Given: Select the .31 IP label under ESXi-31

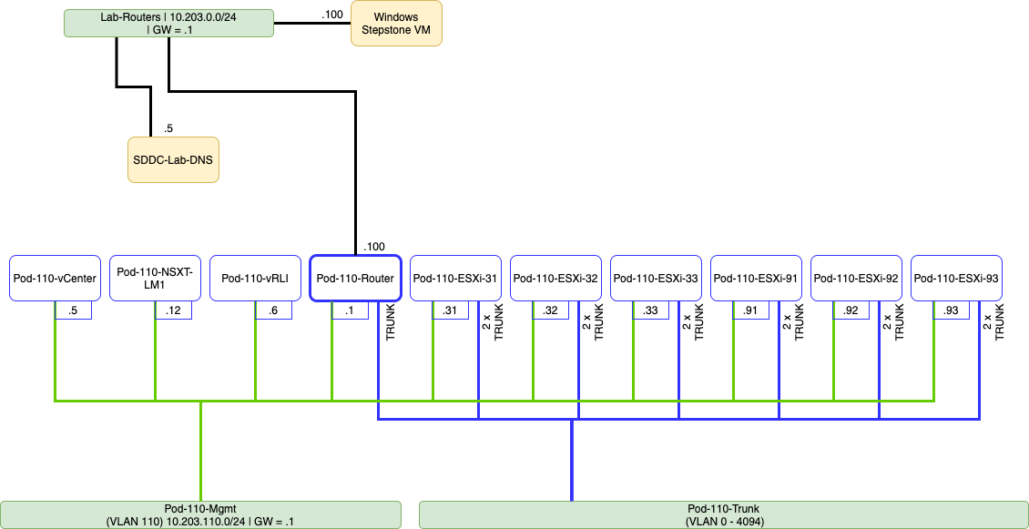Looking at the screenshot, I should pos(450,310).
